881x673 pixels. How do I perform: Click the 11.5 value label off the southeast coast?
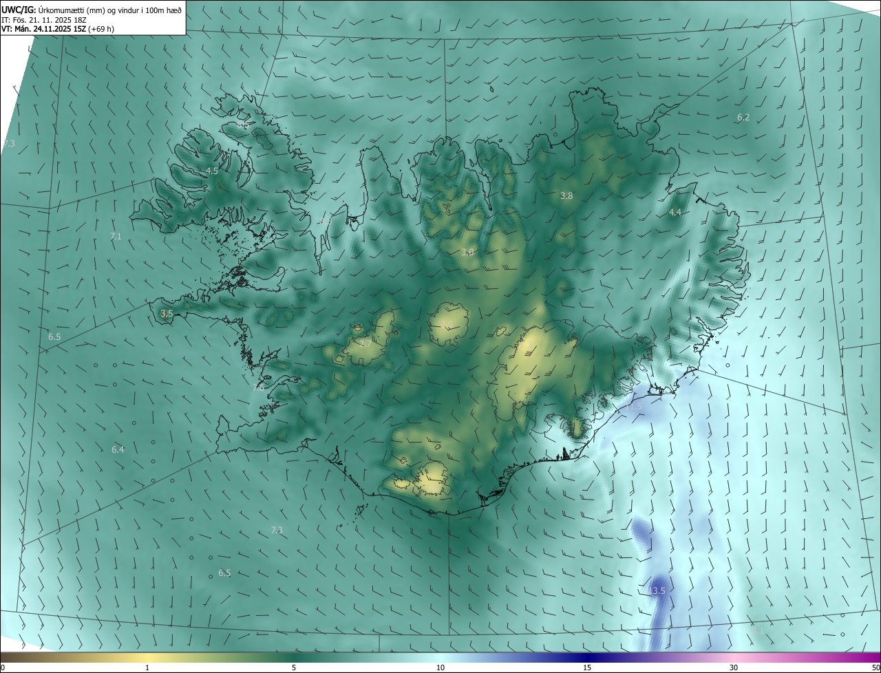coord(633,407)
